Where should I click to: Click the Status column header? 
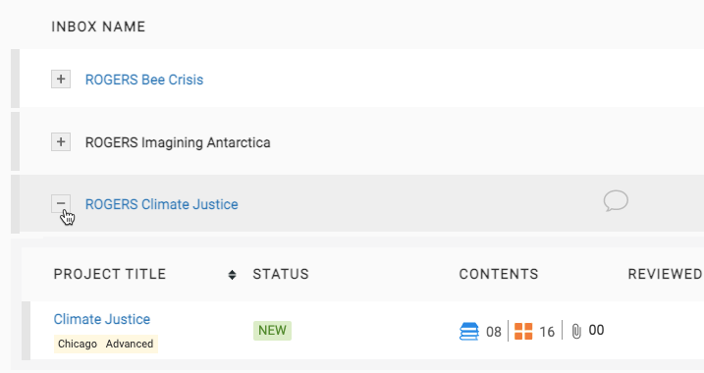[x=281, y=274]
